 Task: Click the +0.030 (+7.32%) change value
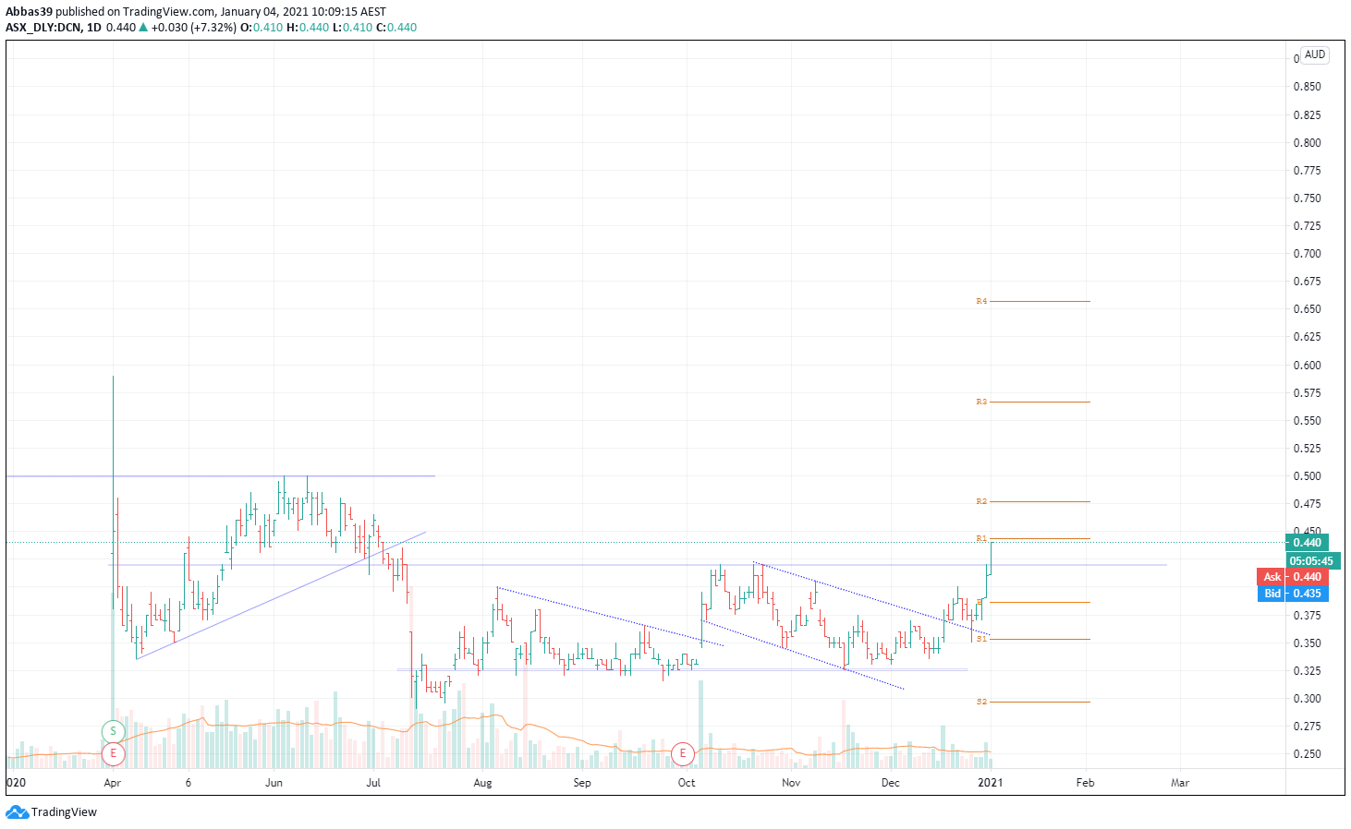pos(194,28)
